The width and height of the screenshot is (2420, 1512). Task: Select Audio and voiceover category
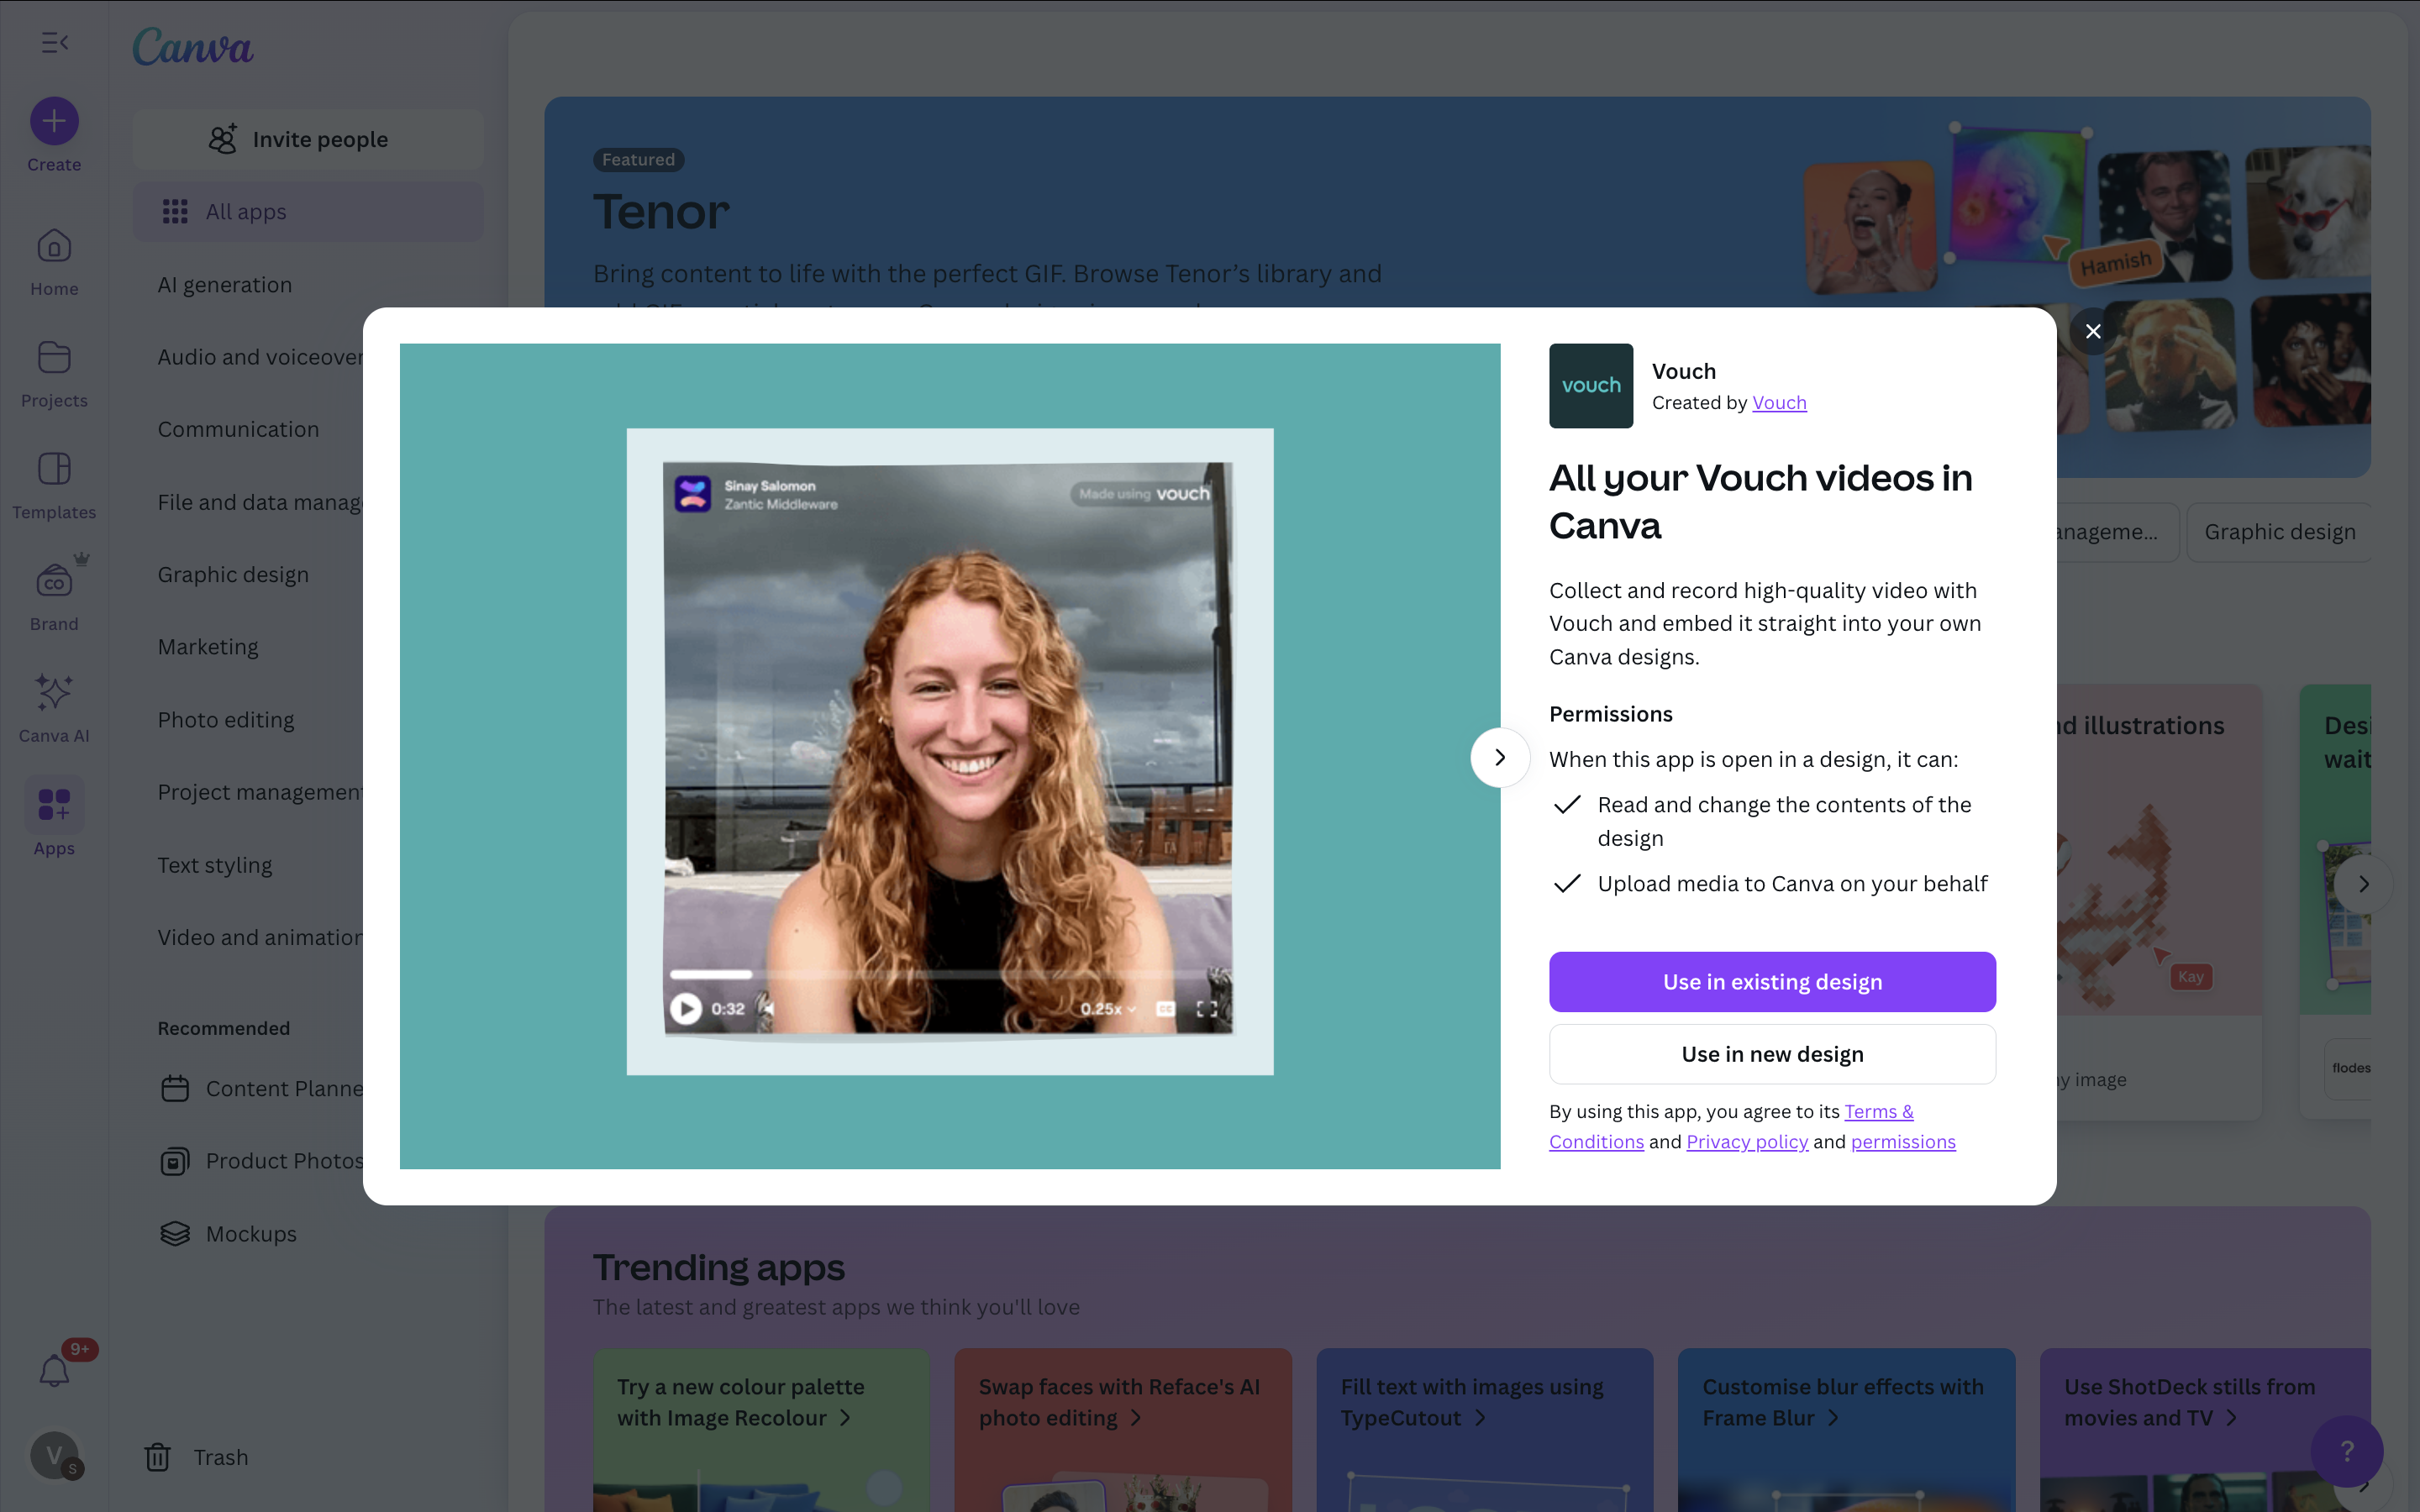pyautogui.click(x=260, y=357)
